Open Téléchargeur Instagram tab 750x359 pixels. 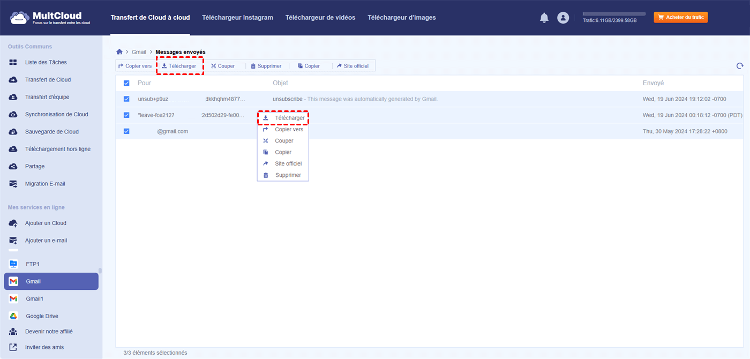pos(237,18)
